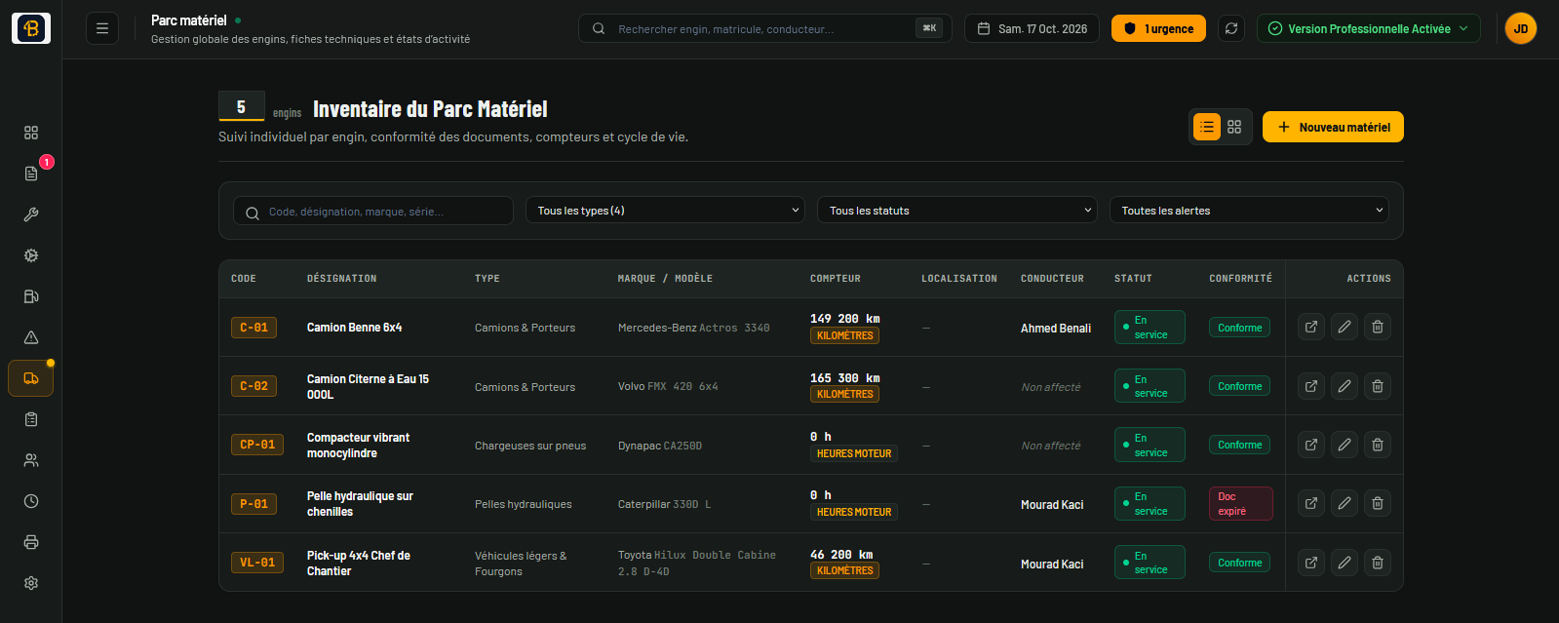1559x623 pixels.
Task: Click the Nouveau matériel button
Action: 1333,127
